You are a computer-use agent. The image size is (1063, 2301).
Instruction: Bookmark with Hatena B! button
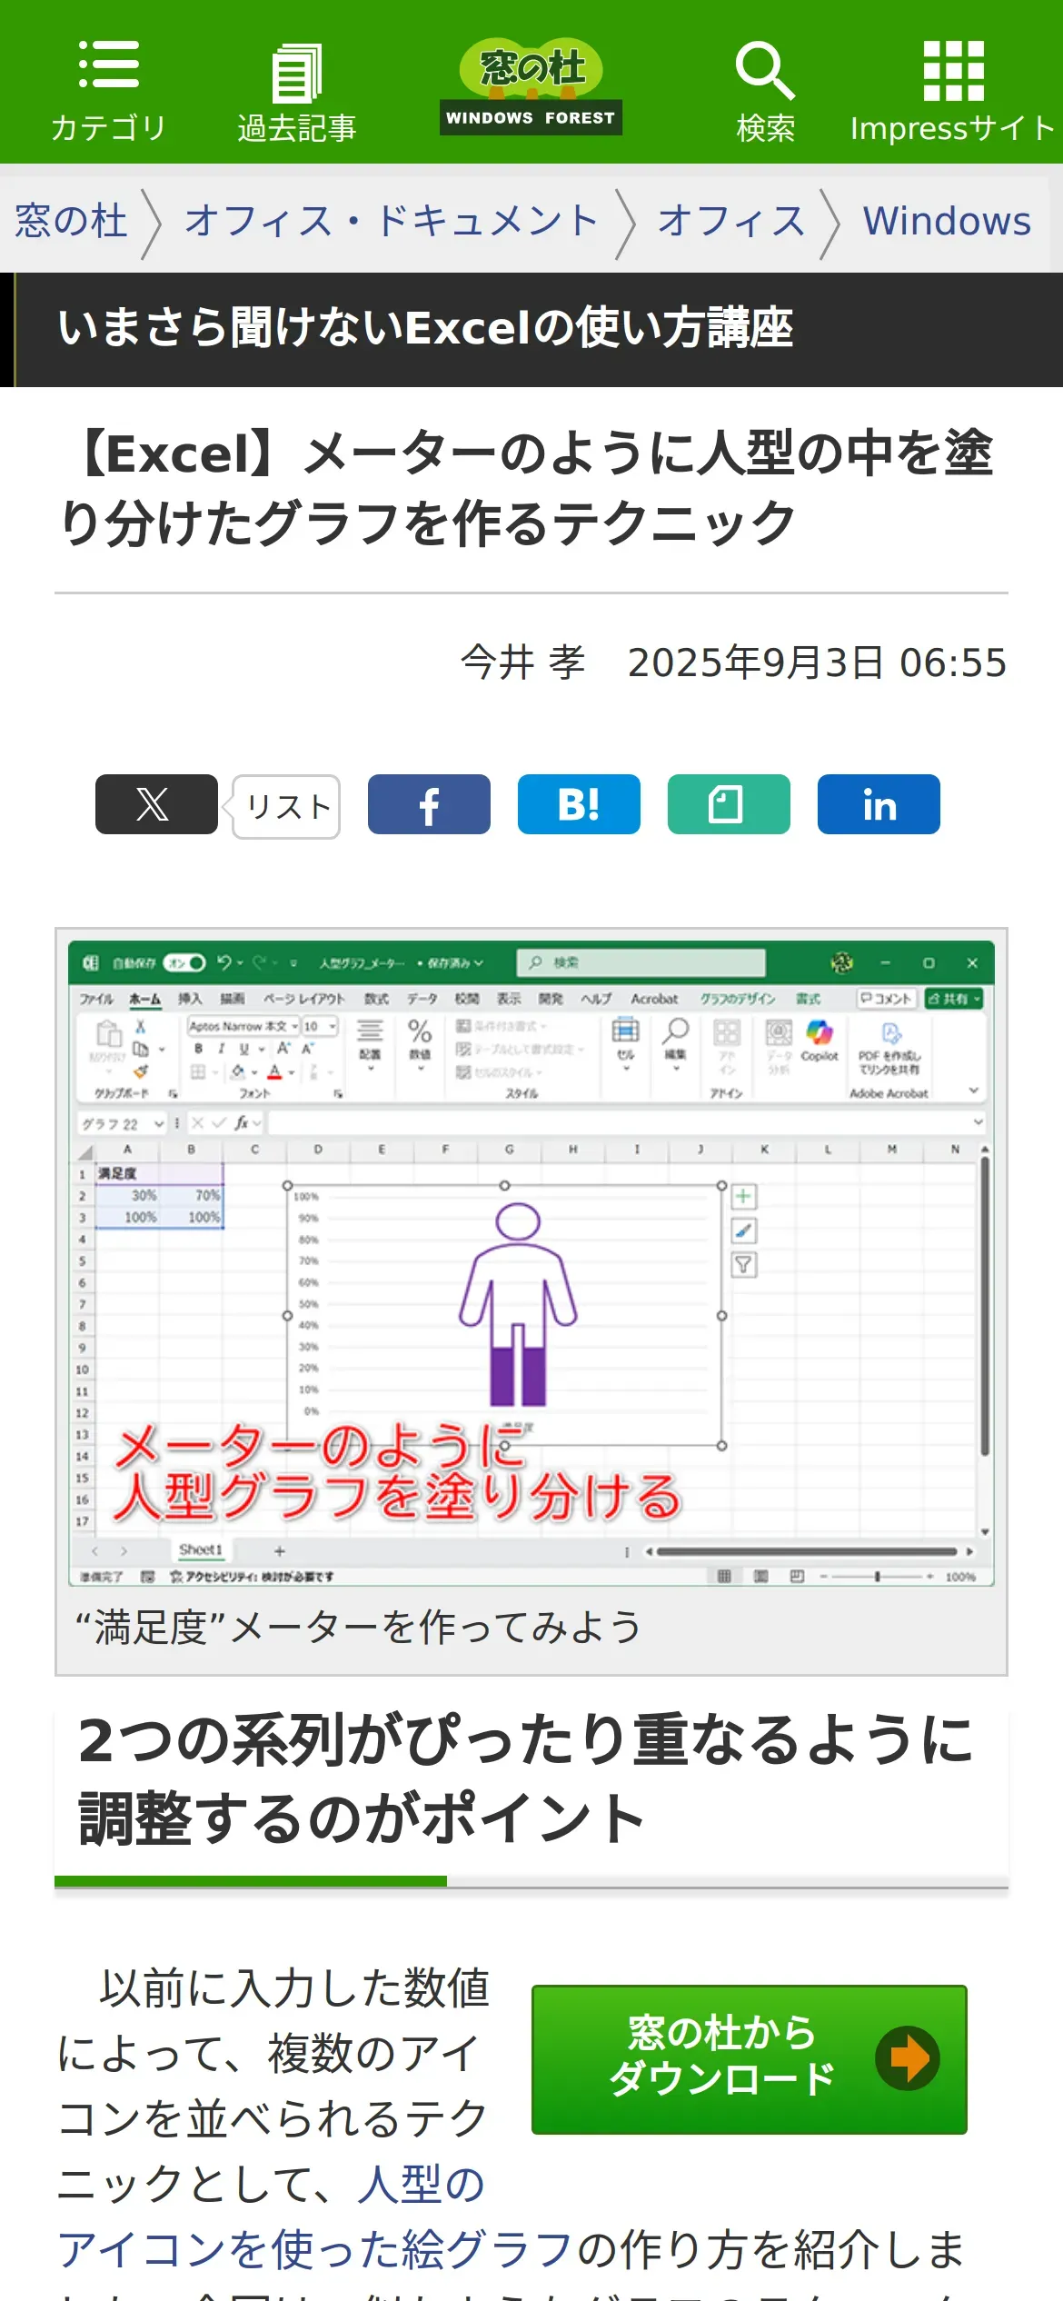(579, 804)
